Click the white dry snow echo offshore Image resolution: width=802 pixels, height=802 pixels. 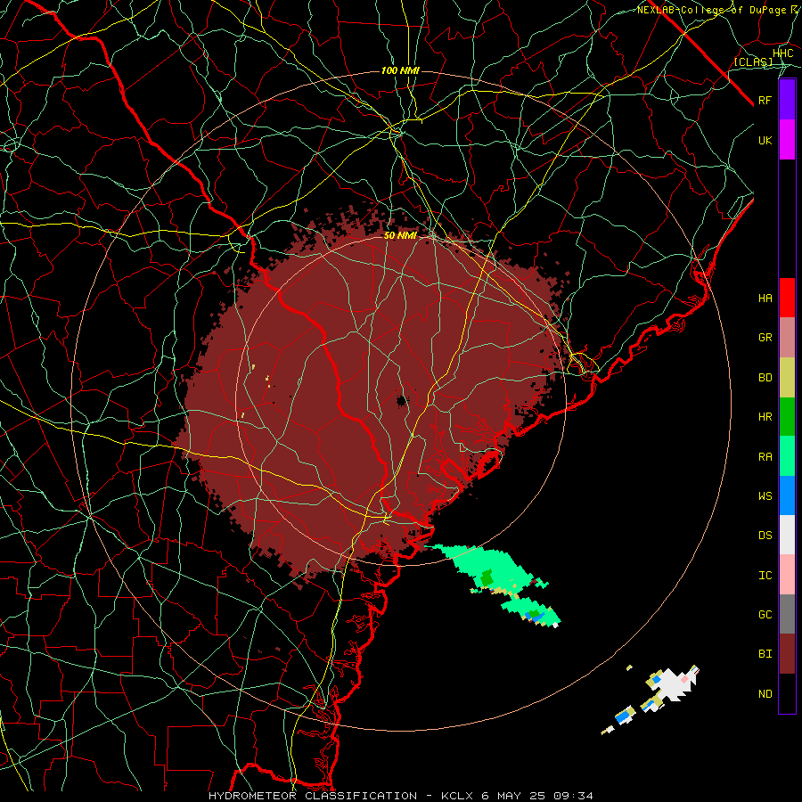click(x=675, y=684)
